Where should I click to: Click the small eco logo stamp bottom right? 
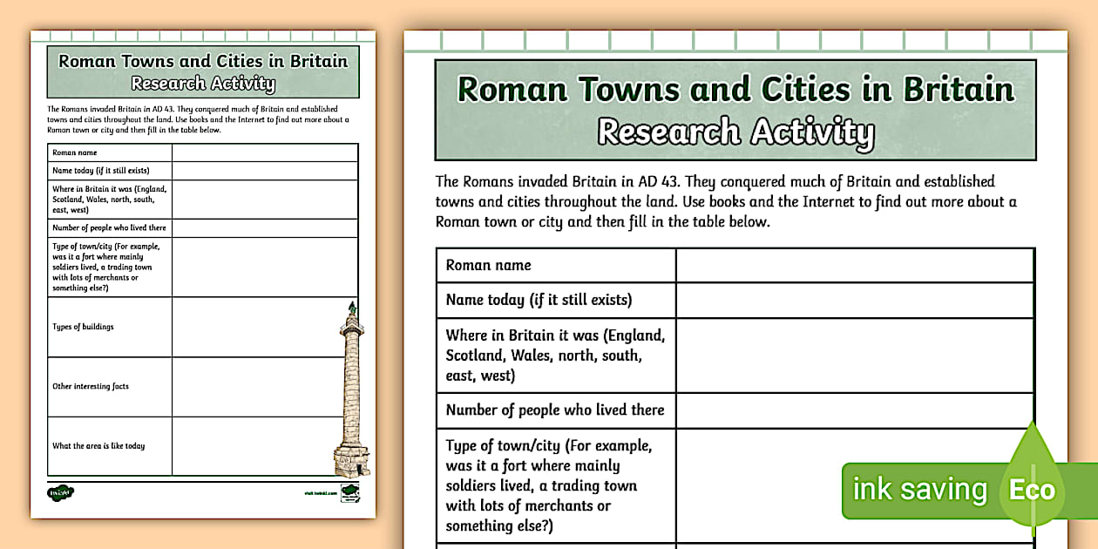(x=349, y=492)
